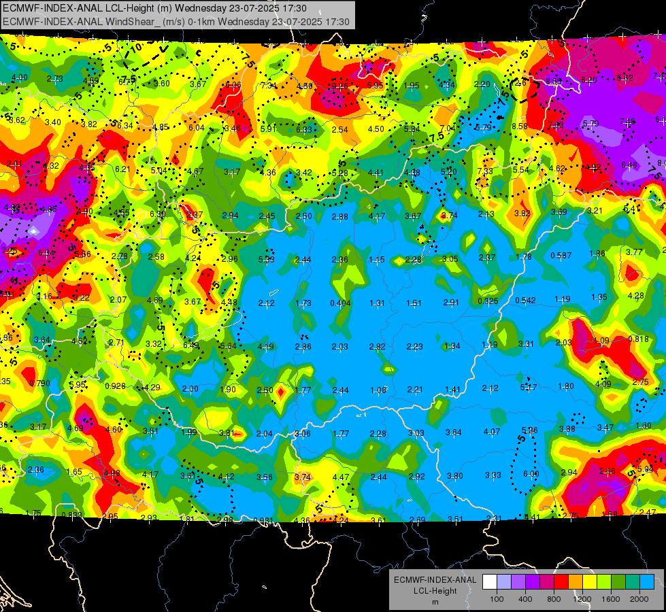666x612 pixels.
Task: Select the LCL-Height (m) title line
Action: click(154, 8)
